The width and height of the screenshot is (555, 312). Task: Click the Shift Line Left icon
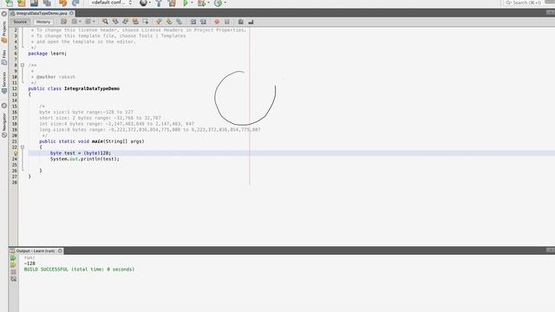pos(193,22)
